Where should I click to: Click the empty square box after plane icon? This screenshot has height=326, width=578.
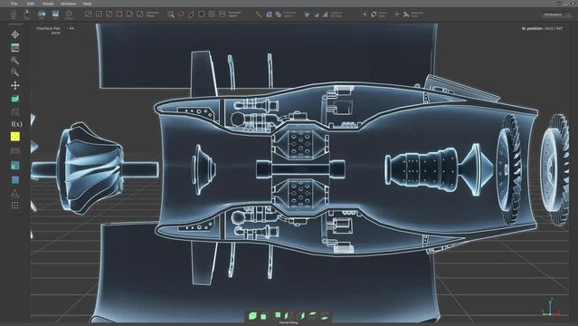click(202, 14)
